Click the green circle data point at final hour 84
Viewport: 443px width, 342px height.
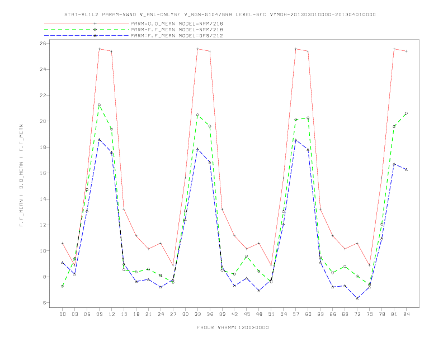pyautogui.click(x=406, y=113)
